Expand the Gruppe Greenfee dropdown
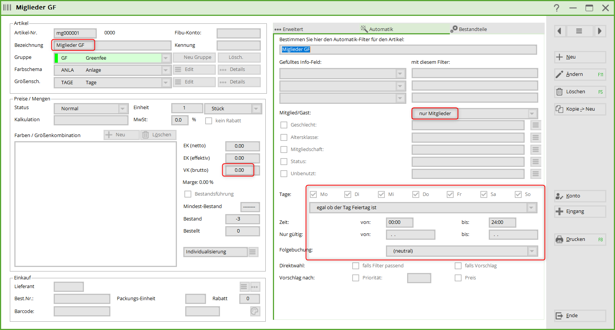Image resolution: width=615 pixels, height=330 pixels. click(x=166, y=58)
